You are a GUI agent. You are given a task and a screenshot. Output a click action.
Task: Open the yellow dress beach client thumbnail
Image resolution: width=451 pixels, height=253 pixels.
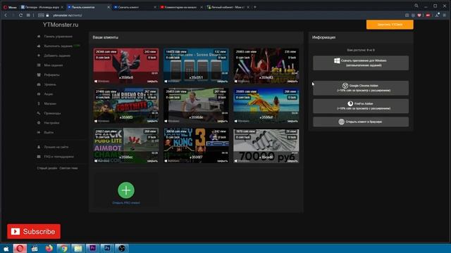tap(266, 105)
